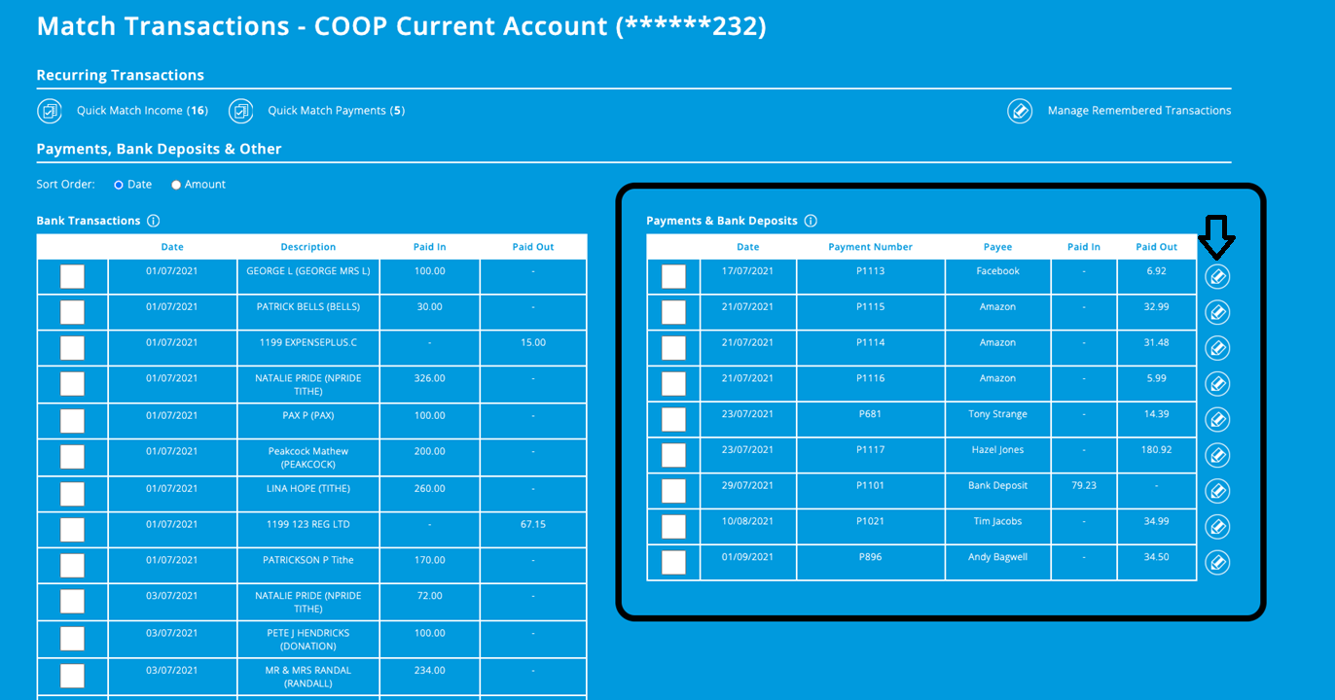
Task: Edit the Bank Deposit P1101 entry
Action: 1217,491
